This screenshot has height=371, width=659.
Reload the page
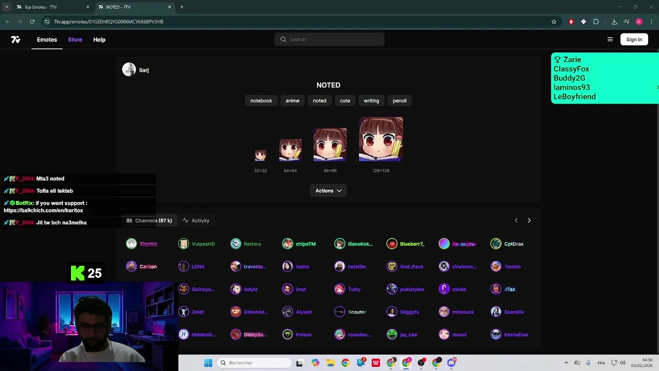32,22
